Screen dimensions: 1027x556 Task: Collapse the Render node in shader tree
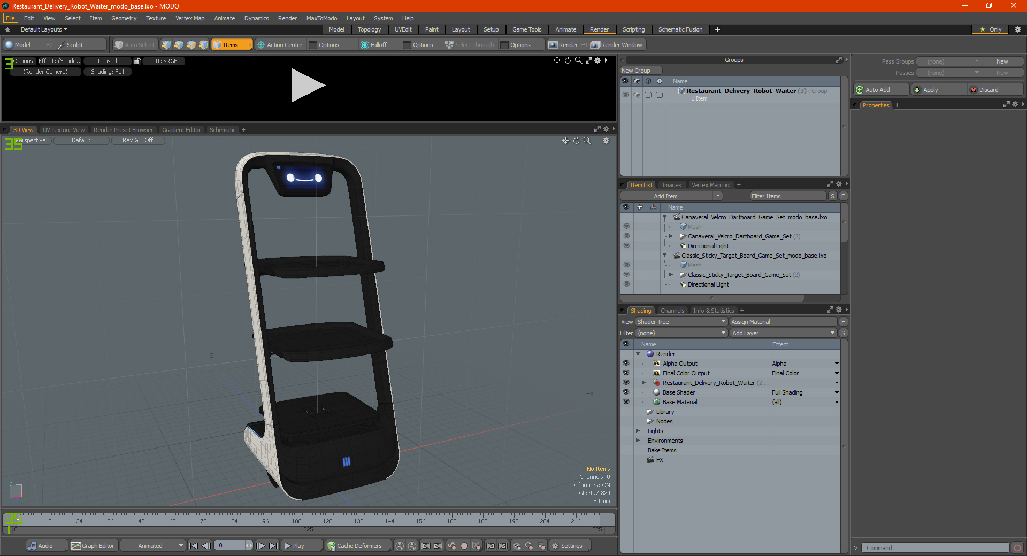click(638, 354)
